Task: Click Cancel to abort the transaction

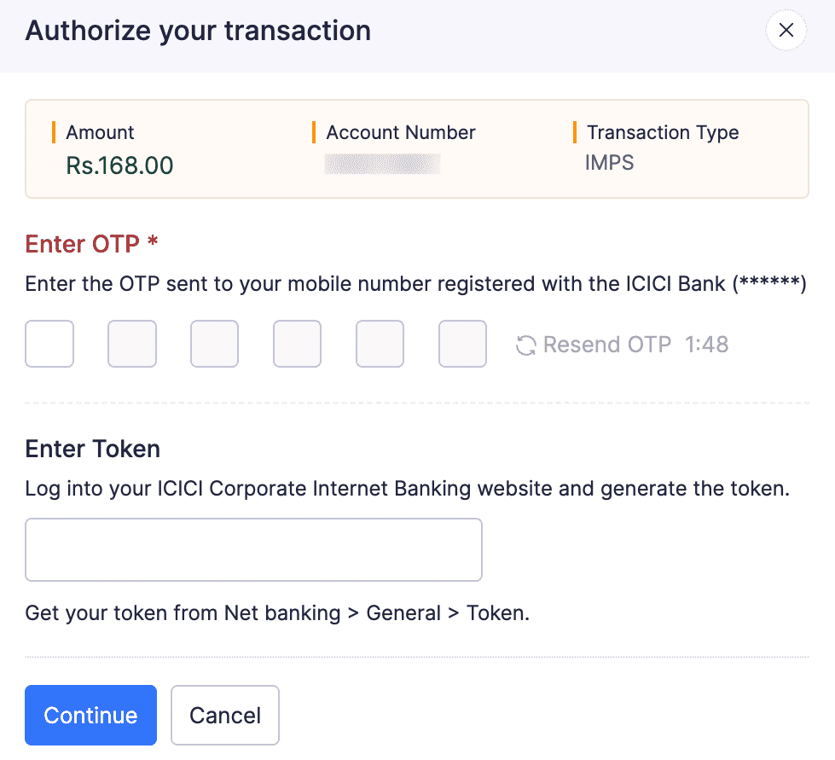Action: (224, 715)
